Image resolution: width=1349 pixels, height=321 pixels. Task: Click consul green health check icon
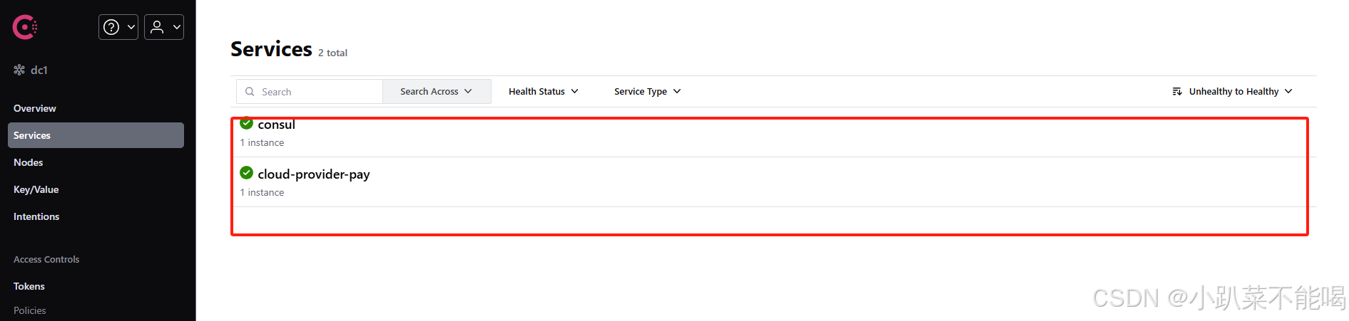247,123
